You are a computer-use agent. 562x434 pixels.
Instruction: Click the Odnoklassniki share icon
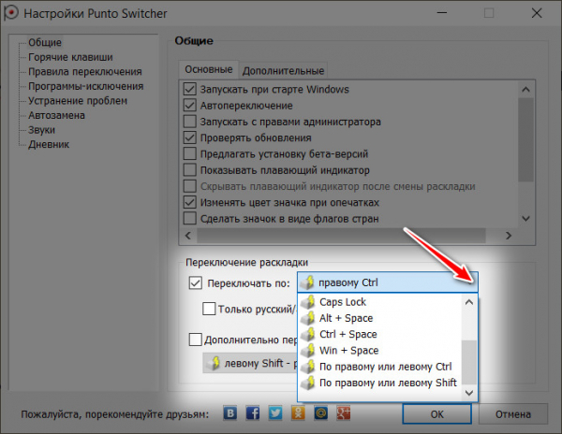coord(298,413)
